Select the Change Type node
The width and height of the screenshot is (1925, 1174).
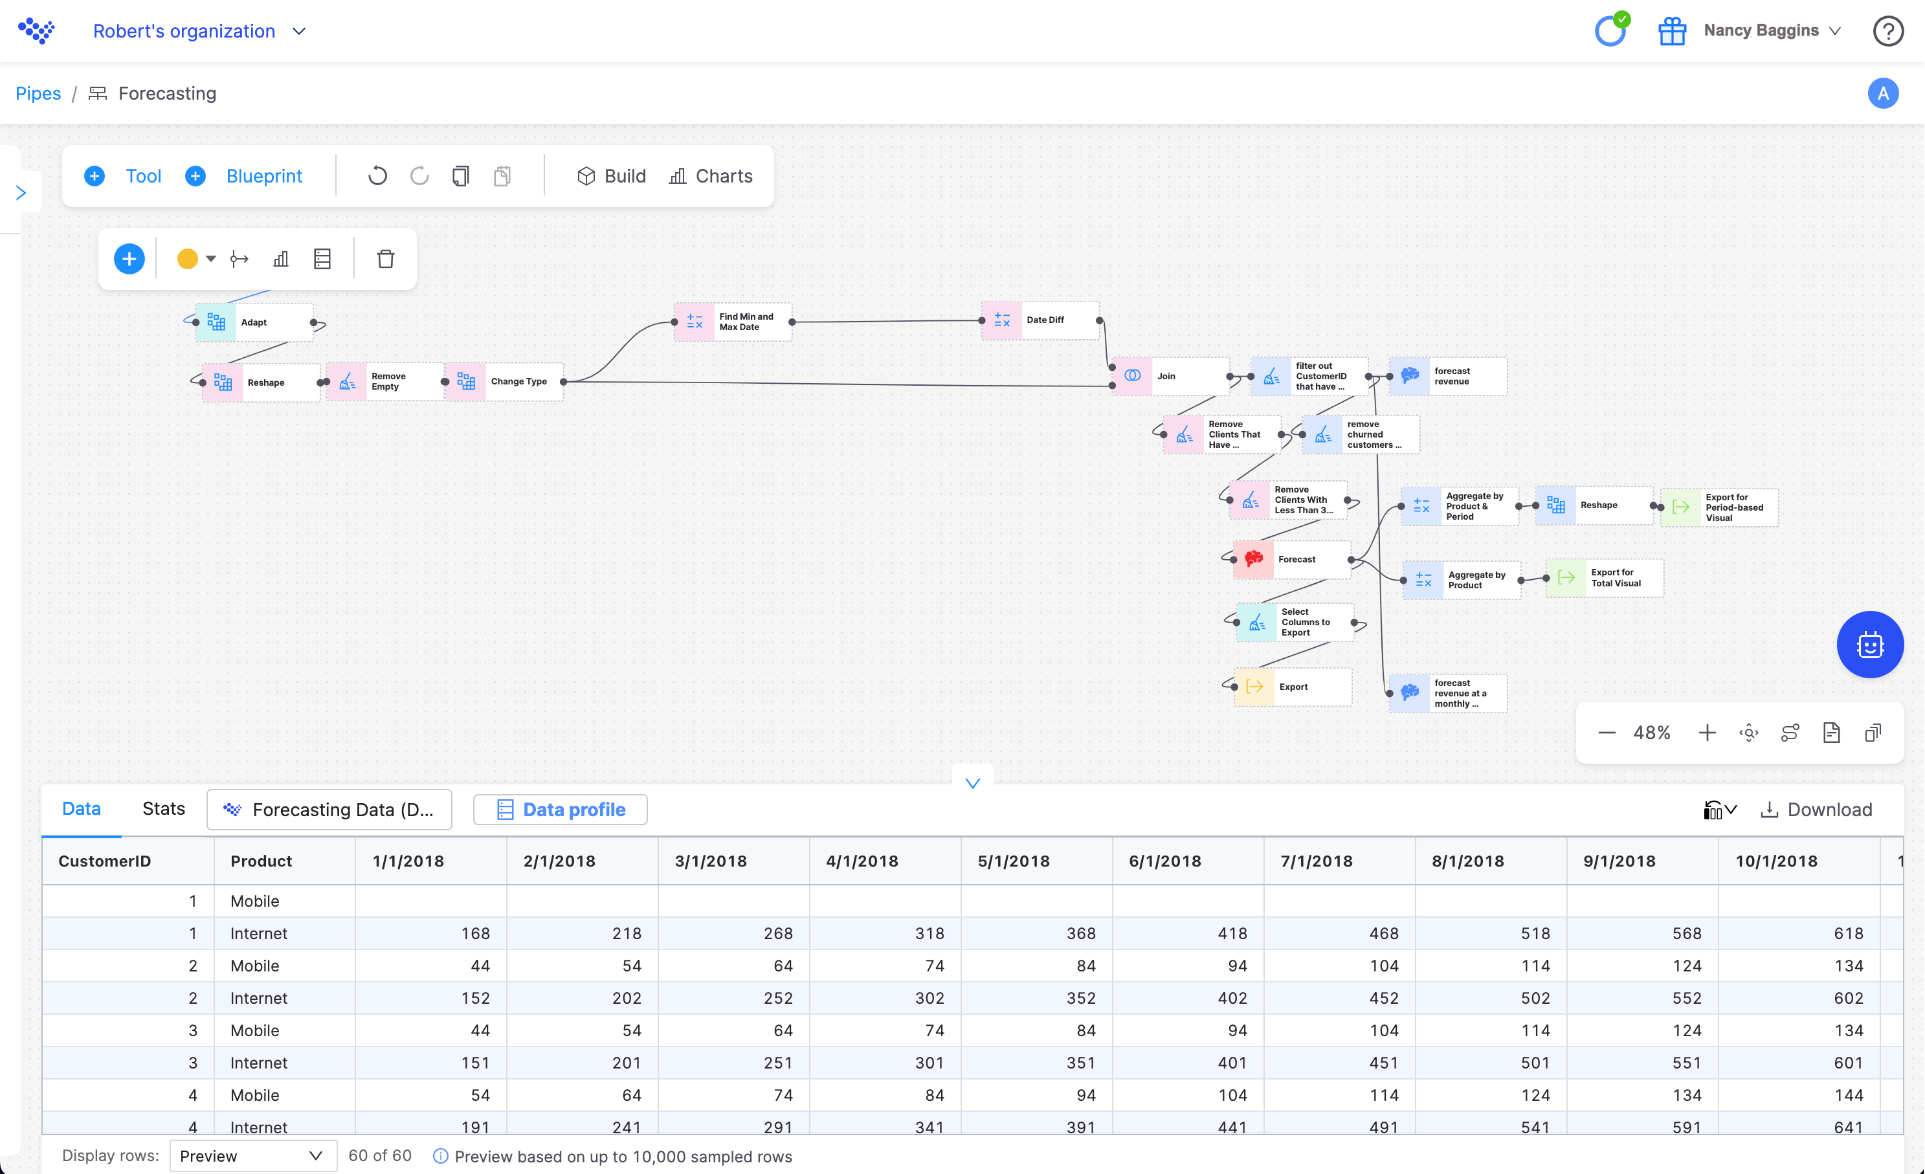504,382
